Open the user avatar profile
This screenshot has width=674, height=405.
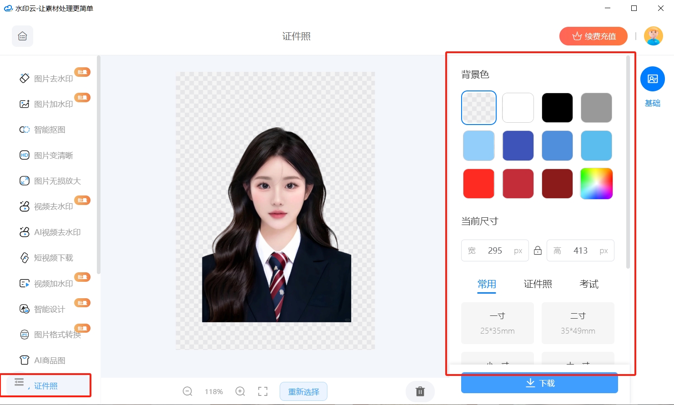pyautogui.click(x=654, y=36)
